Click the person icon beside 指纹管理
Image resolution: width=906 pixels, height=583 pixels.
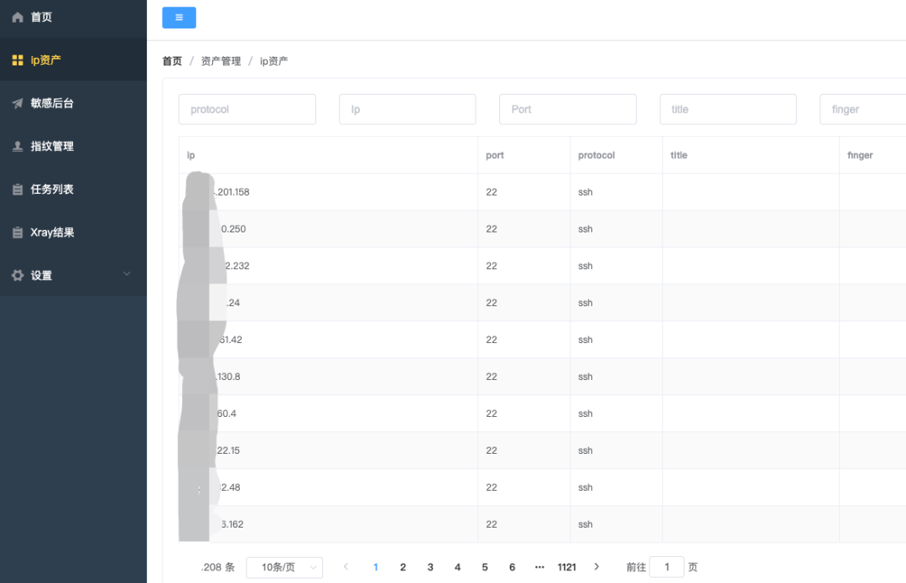(x=18, y=145)
